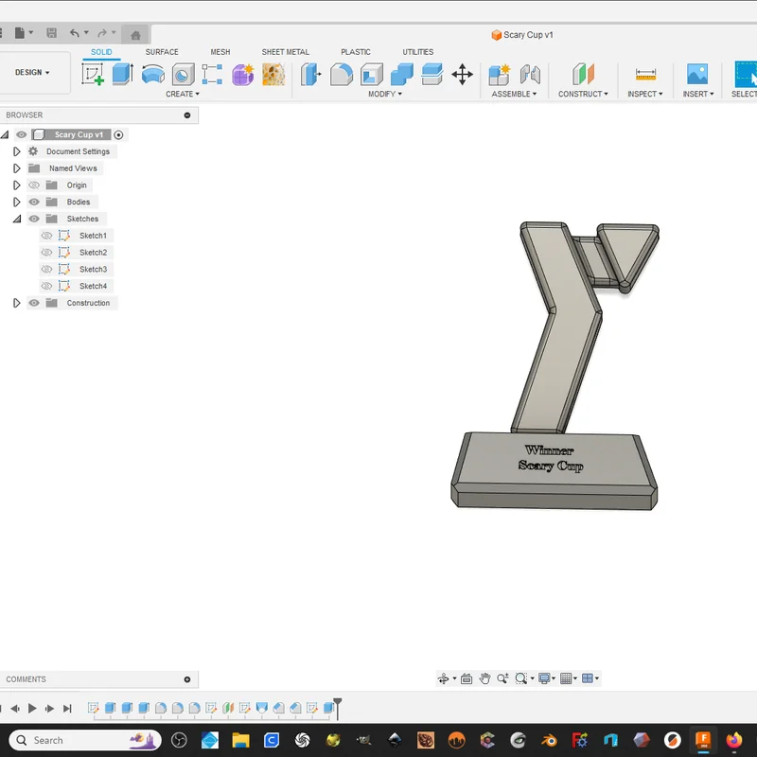Select the Offset Plane construct tool

(x=583, y=75)
